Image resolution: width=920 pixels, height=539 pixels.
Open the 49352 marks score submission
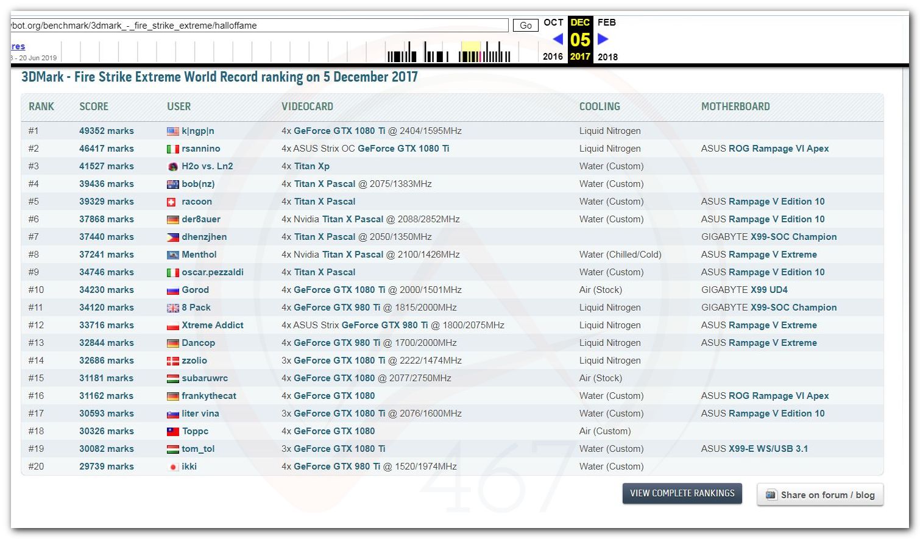click(107, 131)
